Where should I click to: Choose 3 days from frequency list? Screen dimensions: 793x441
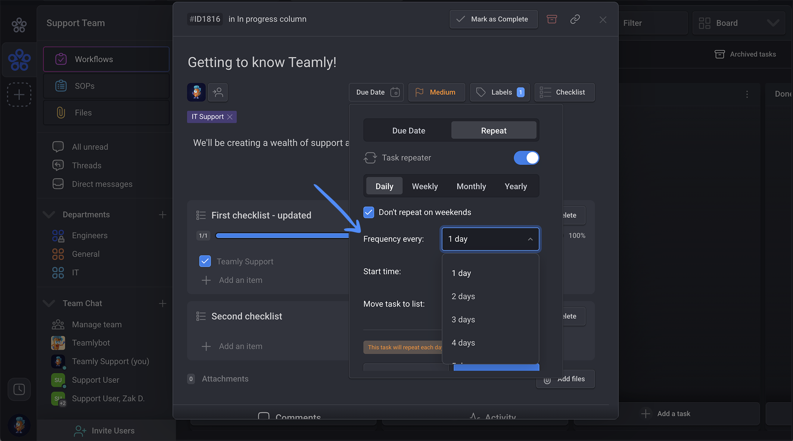click(x=490, y=320)
